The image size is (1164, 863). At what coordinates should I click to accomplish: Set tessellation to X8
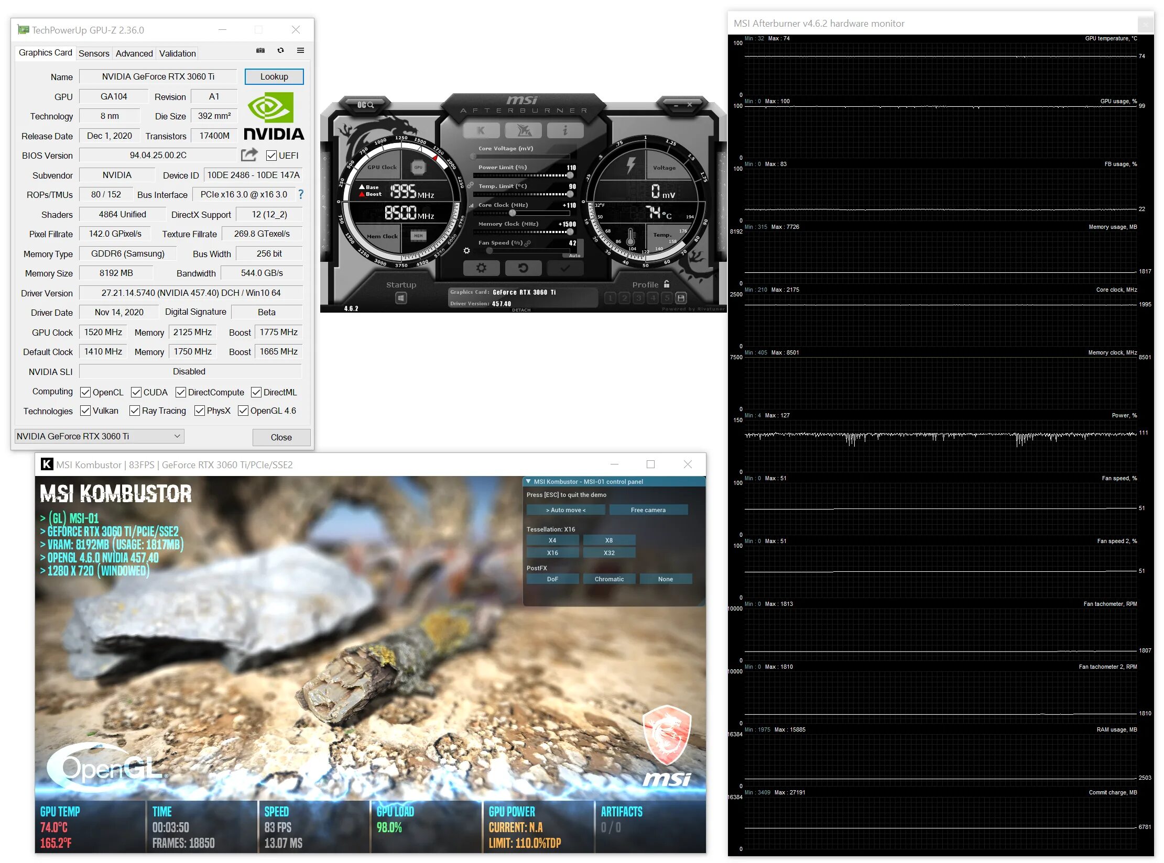[x=609, y=540]
